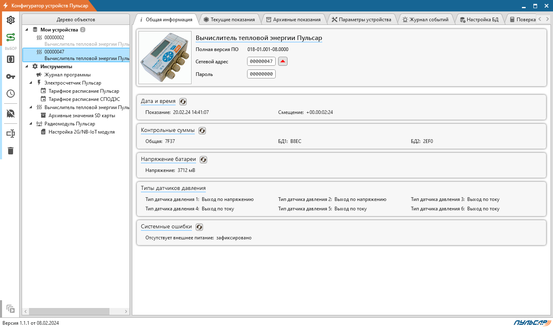This screenshot has width=553, height=328.
Task: Click the megaphone icon of Журнал программы
Action: 39,75
